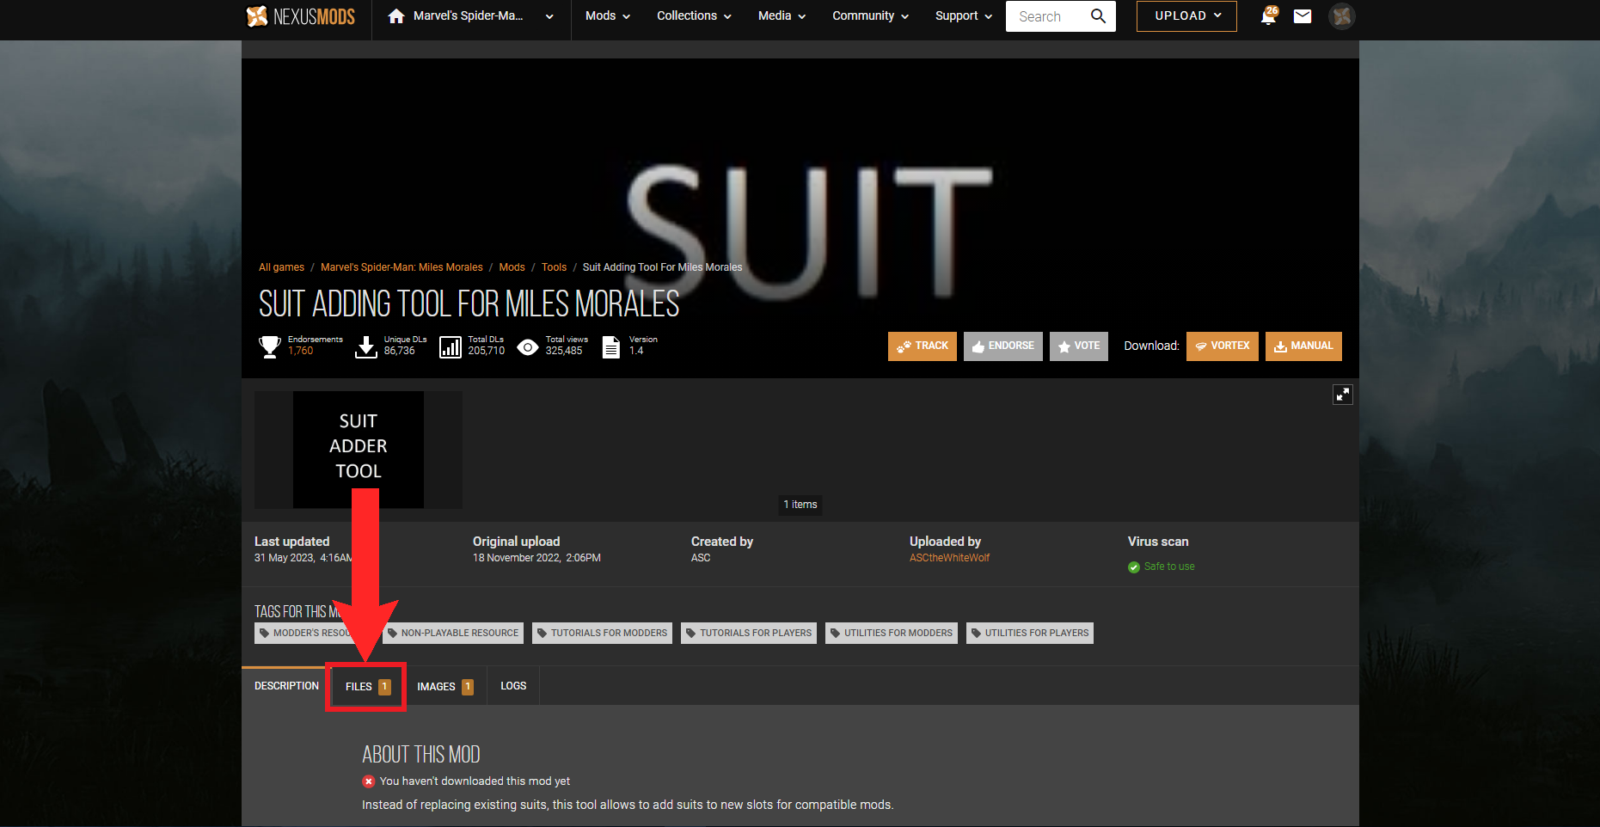Select the Utilities for Players tag
1600x827 pixels.
point(1030,634)
